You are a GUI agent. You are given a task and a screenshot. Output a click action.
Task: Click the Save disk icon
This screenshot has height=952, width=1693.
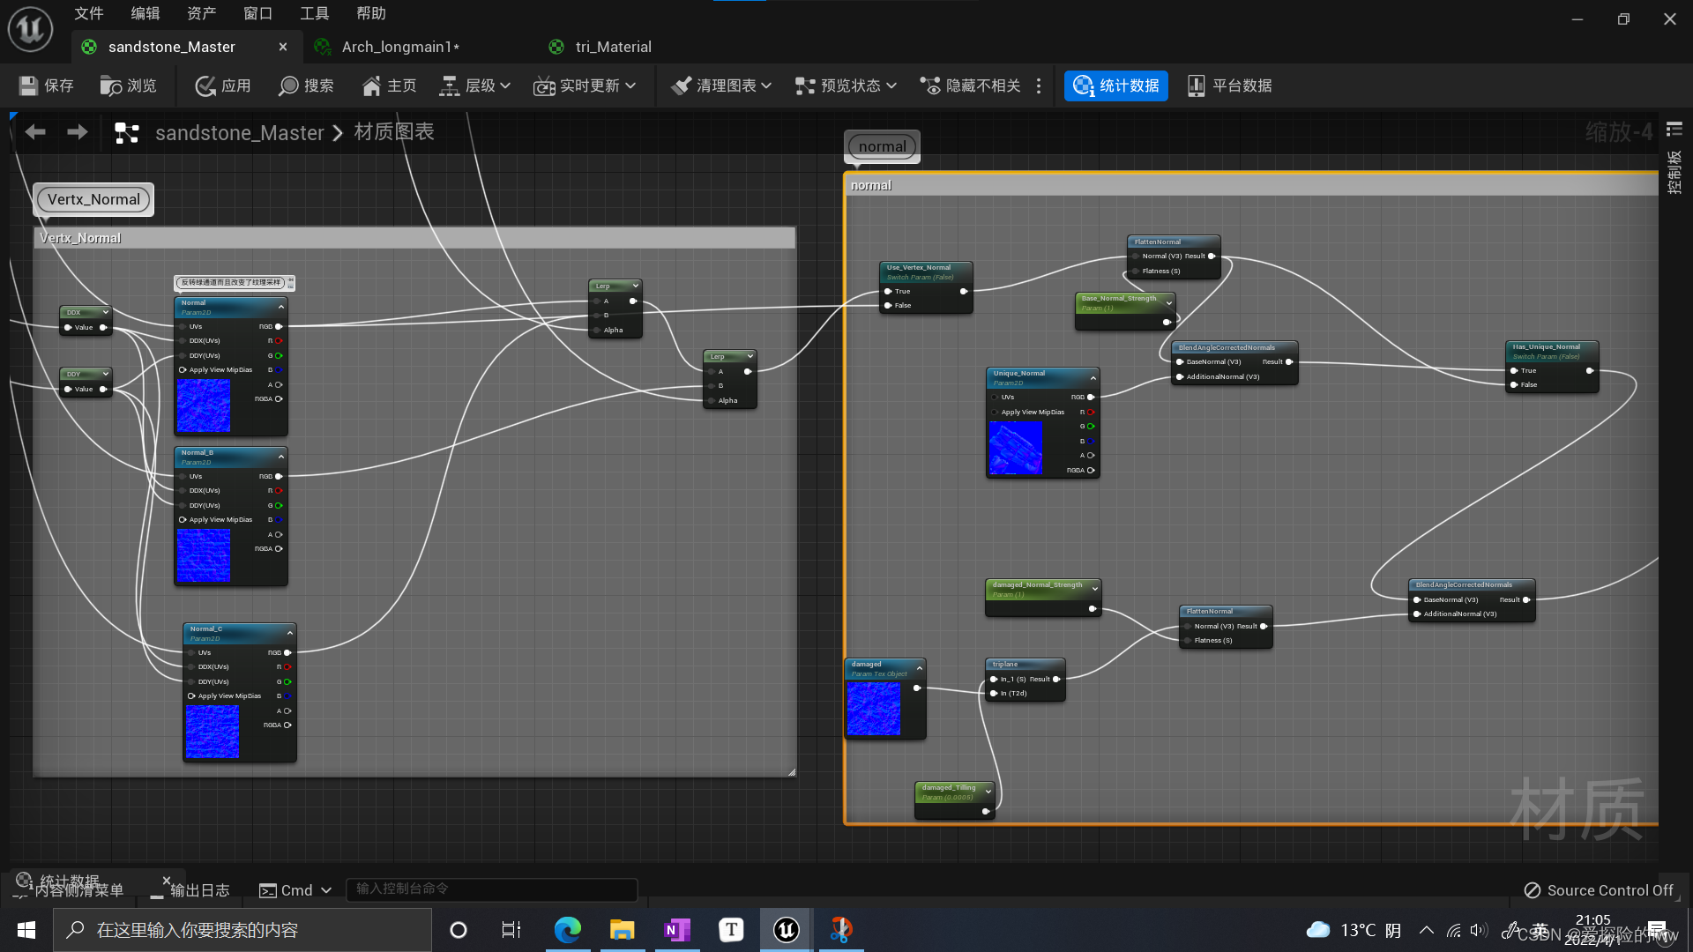point(29,86)
